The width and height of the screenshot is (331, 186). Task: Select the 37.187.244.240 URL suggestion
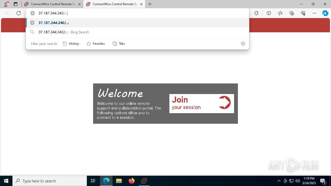click(137, 23)
